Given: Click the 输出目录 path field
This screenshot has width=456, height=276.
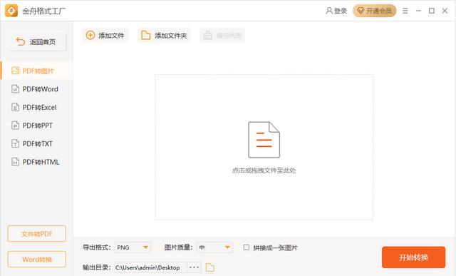Looking at the screenshot, I should click(150, 267).
